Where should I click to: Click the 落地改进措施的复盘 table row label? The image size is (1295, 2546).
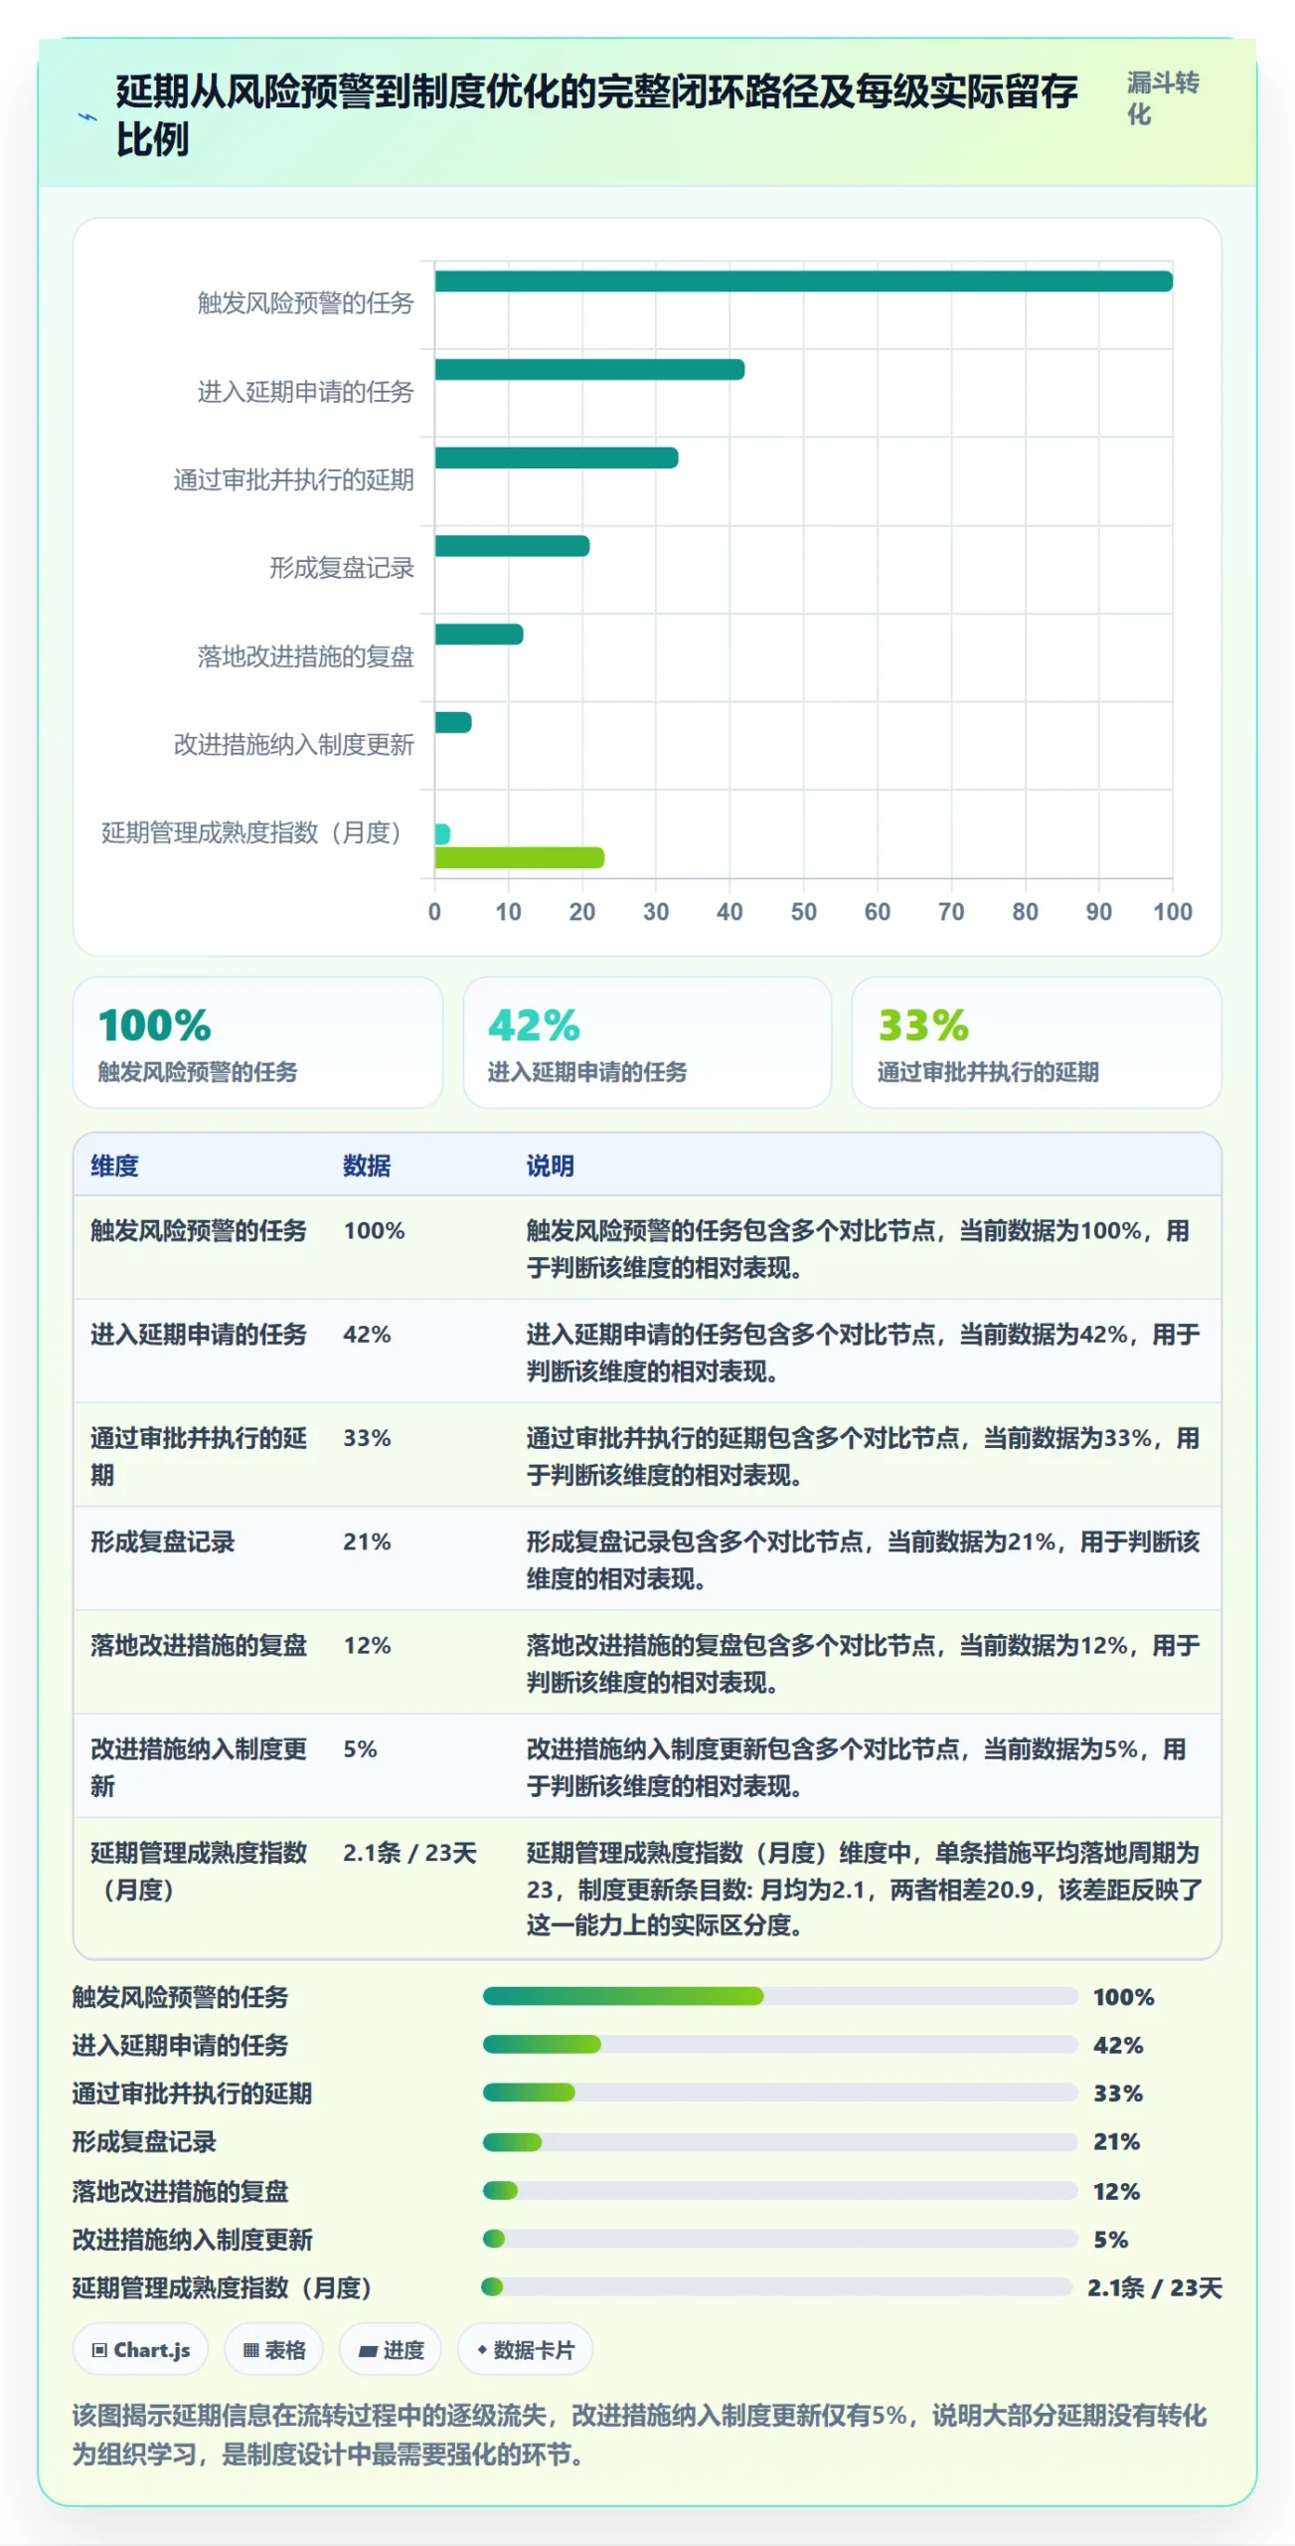198,1645
